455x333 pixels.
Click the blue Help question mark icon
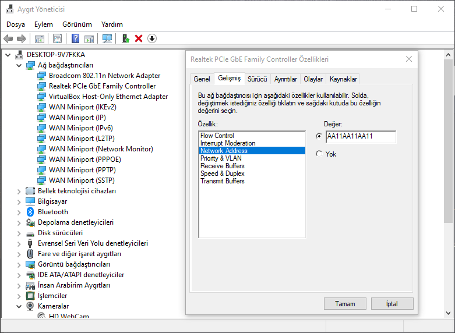(76, 38)
